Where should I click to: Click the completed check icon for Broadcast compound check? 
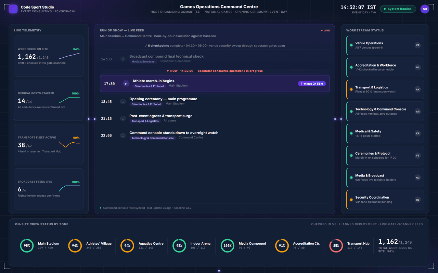(123, 59)
